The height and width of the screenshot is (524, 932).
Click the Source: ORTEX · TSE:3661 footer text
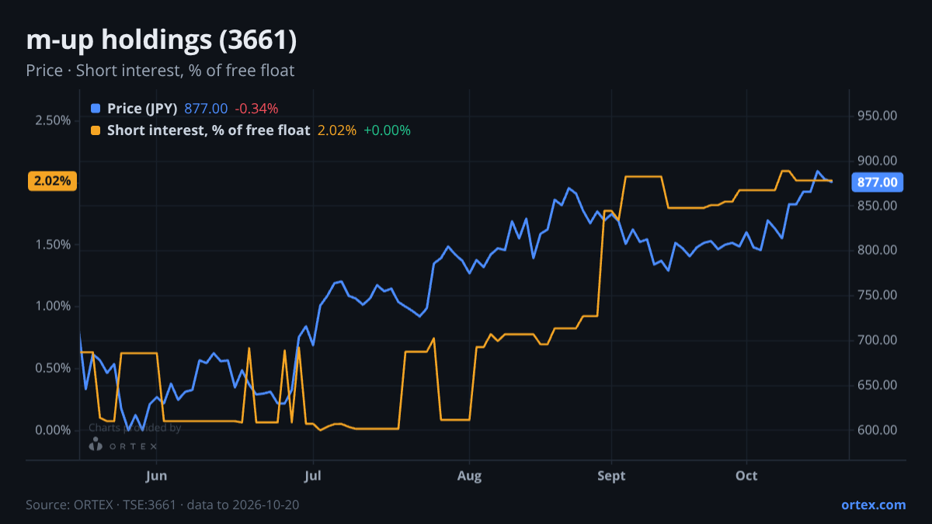(162, 505)
